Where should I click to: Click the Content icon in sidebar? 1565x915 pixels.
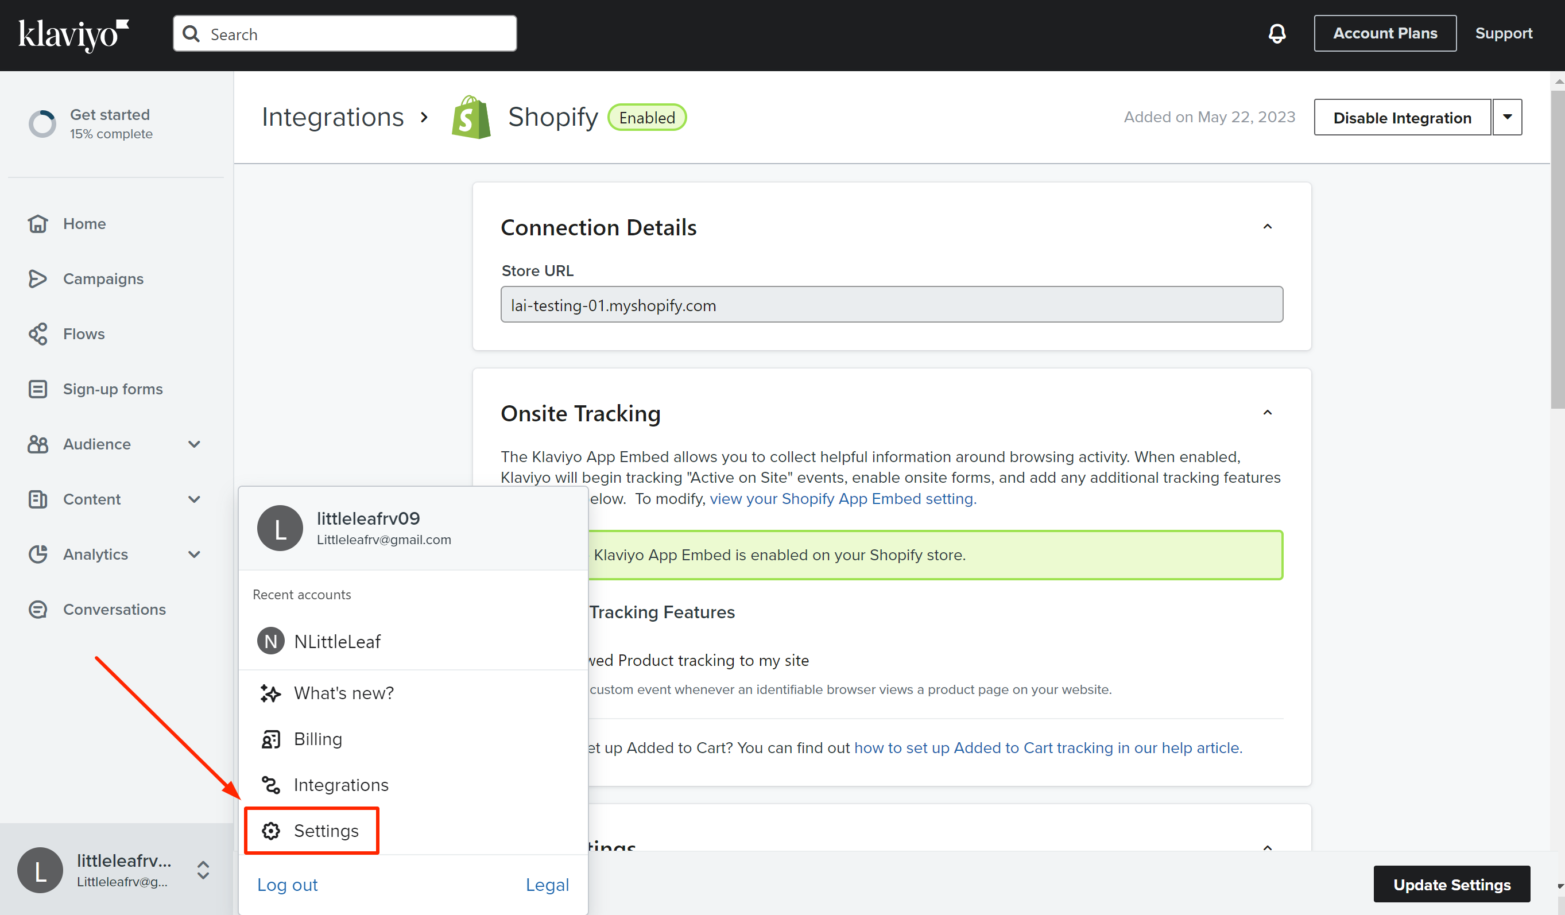38,499
